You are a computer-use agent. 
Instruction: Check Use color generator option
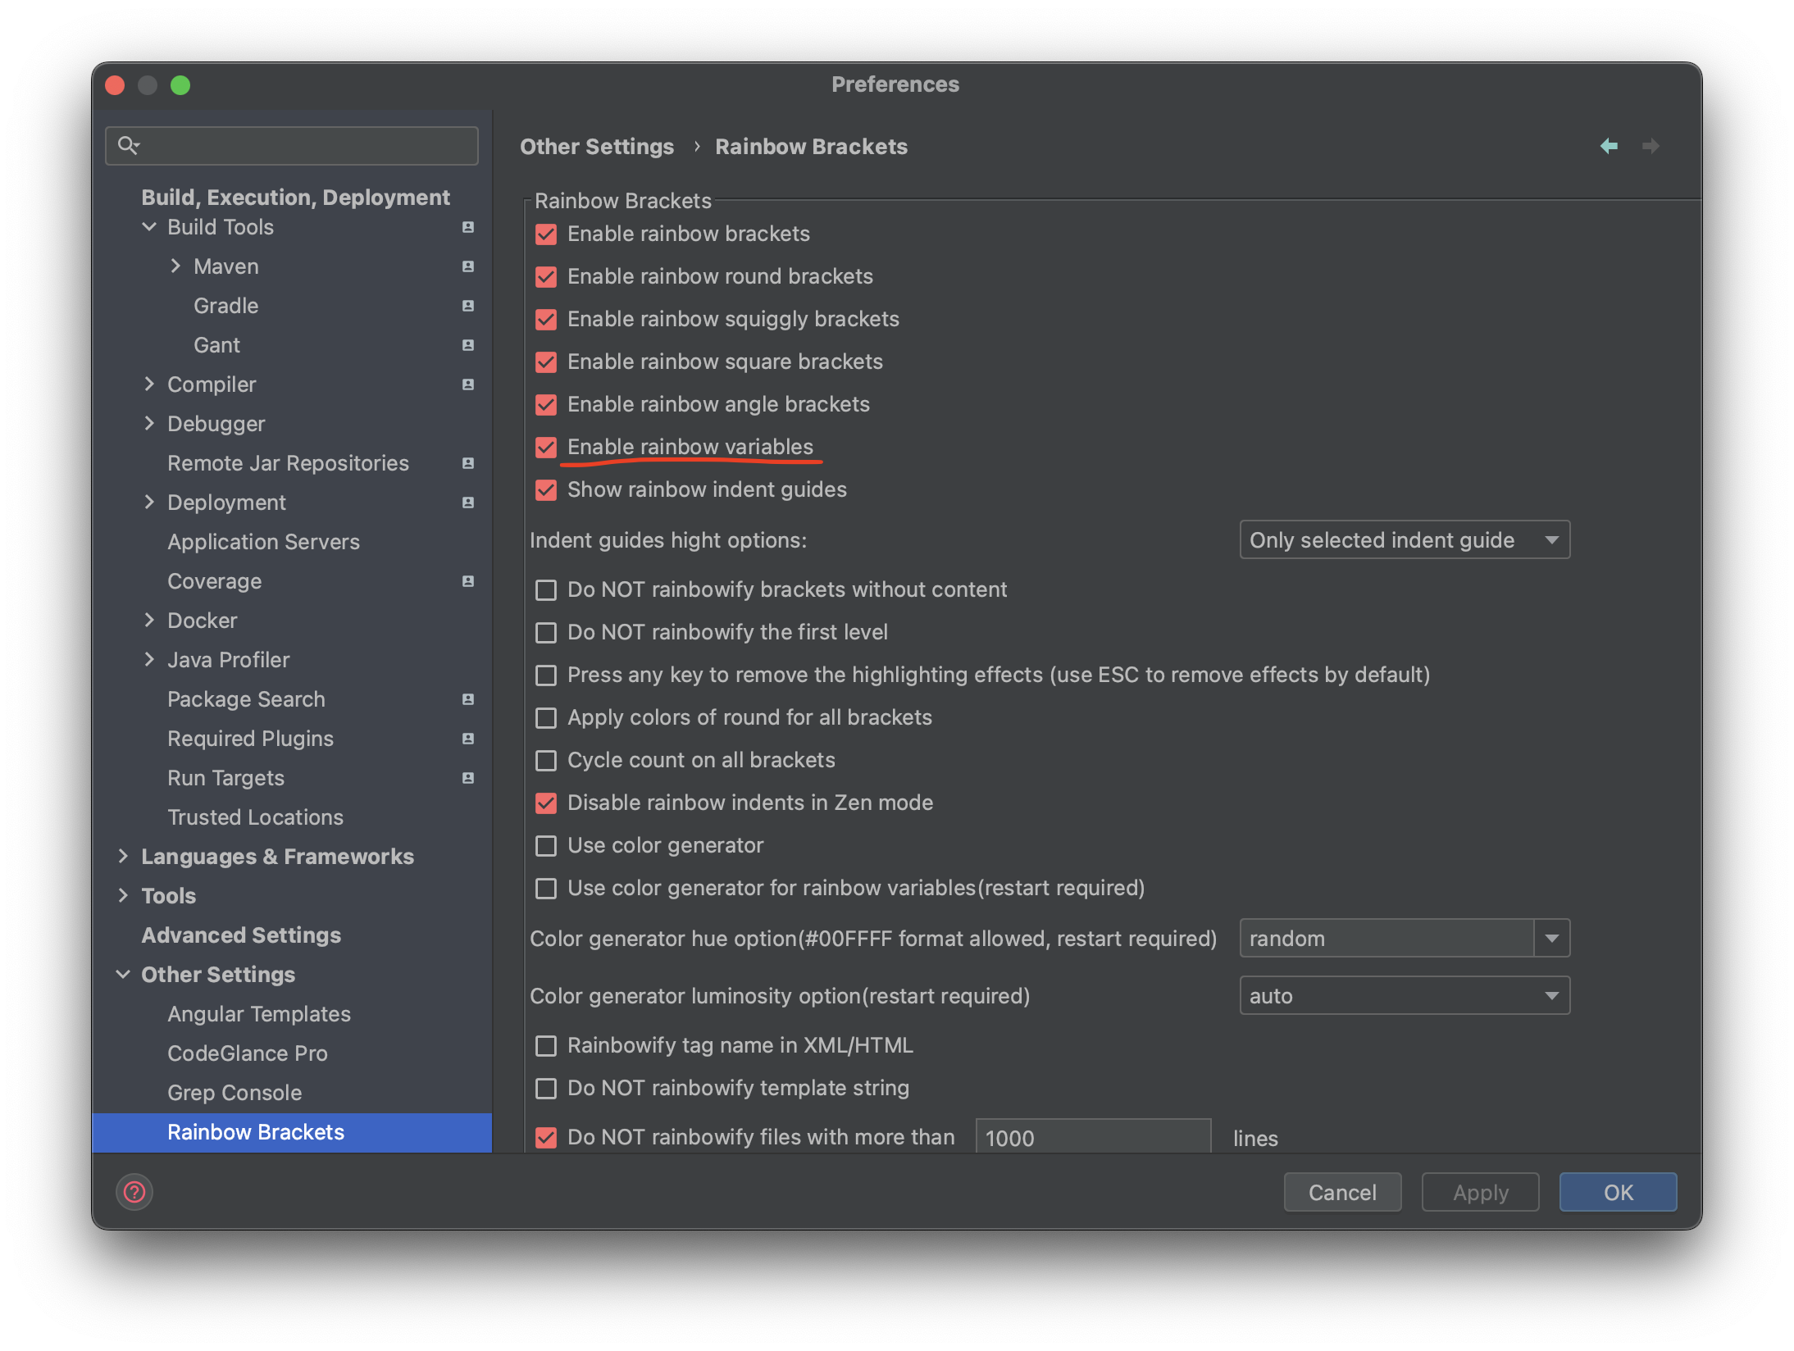546,845
